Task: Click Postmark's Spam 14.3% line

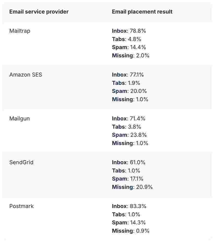Action: coord(129,223)
